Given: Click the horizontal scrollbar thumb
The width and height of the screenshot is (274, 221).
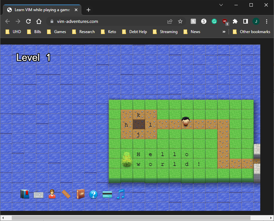Looking at the screenshot, I should (131, 218).
